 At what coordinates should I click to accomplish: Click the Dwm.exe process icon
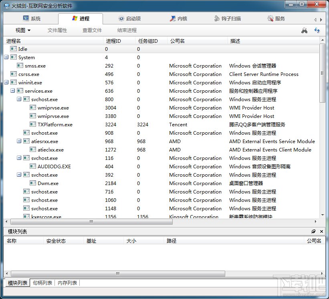coord(33,183)
